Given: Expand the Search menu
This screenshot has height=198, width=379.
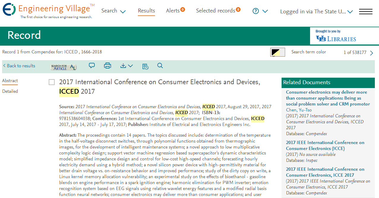Looking at the screenshot, I should point(114,11).
